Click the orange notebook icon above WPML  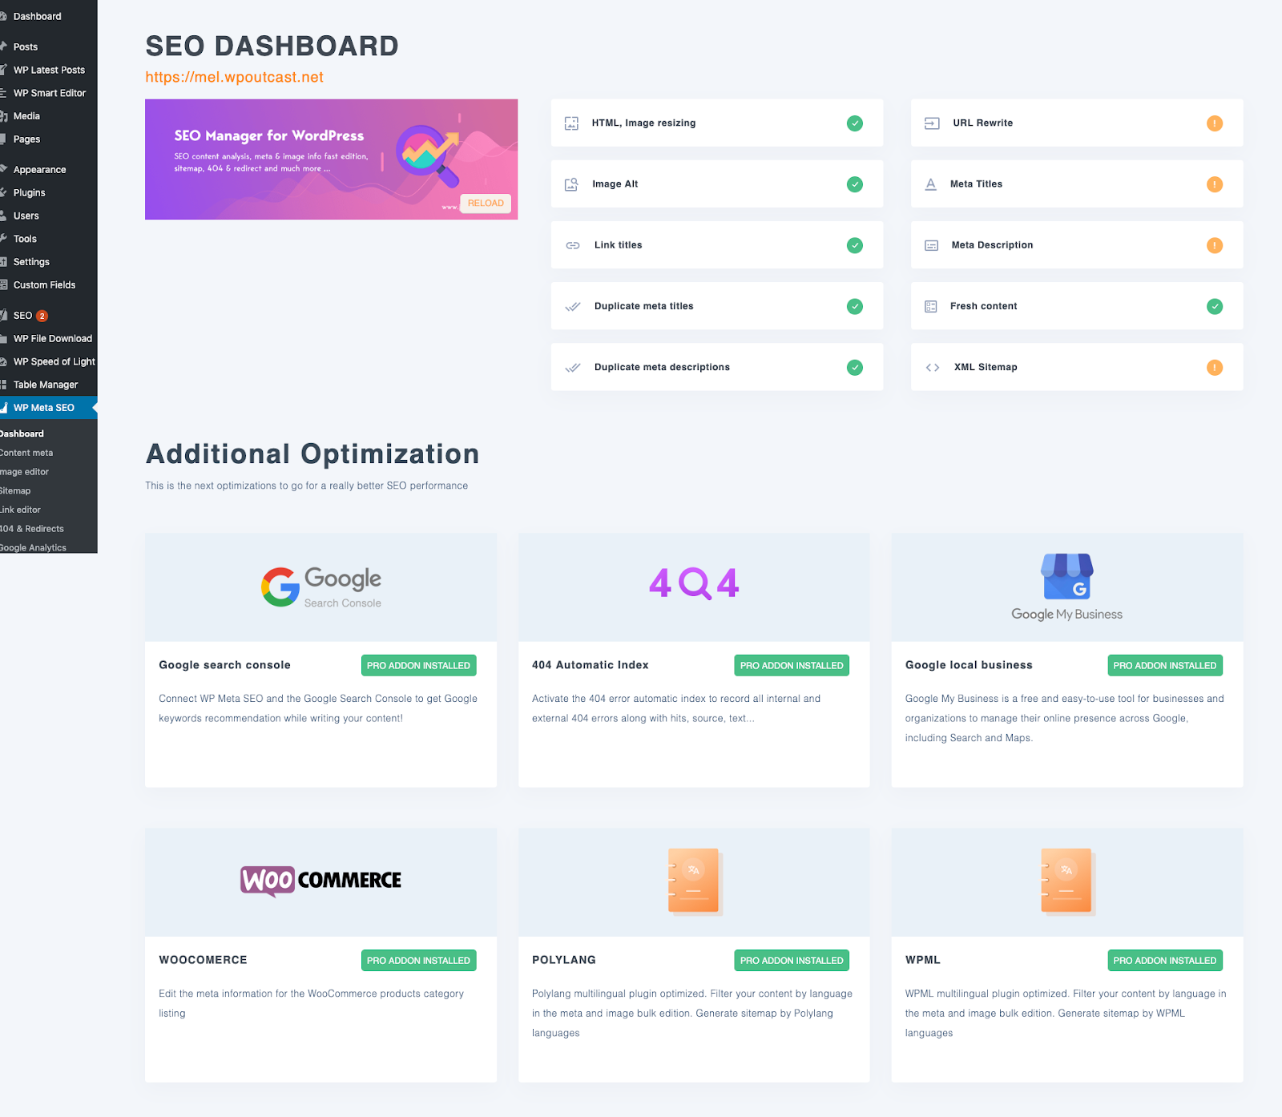point(1067,881)
